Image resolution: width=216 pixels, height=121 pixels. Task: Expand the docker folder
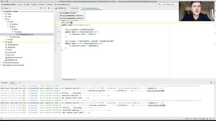[8, 24]
